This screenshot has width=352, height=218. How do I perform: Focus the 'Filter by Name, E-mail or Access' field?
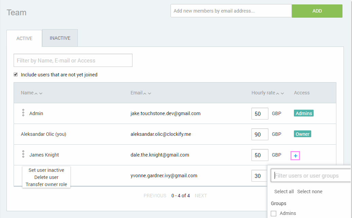point(73,60)
